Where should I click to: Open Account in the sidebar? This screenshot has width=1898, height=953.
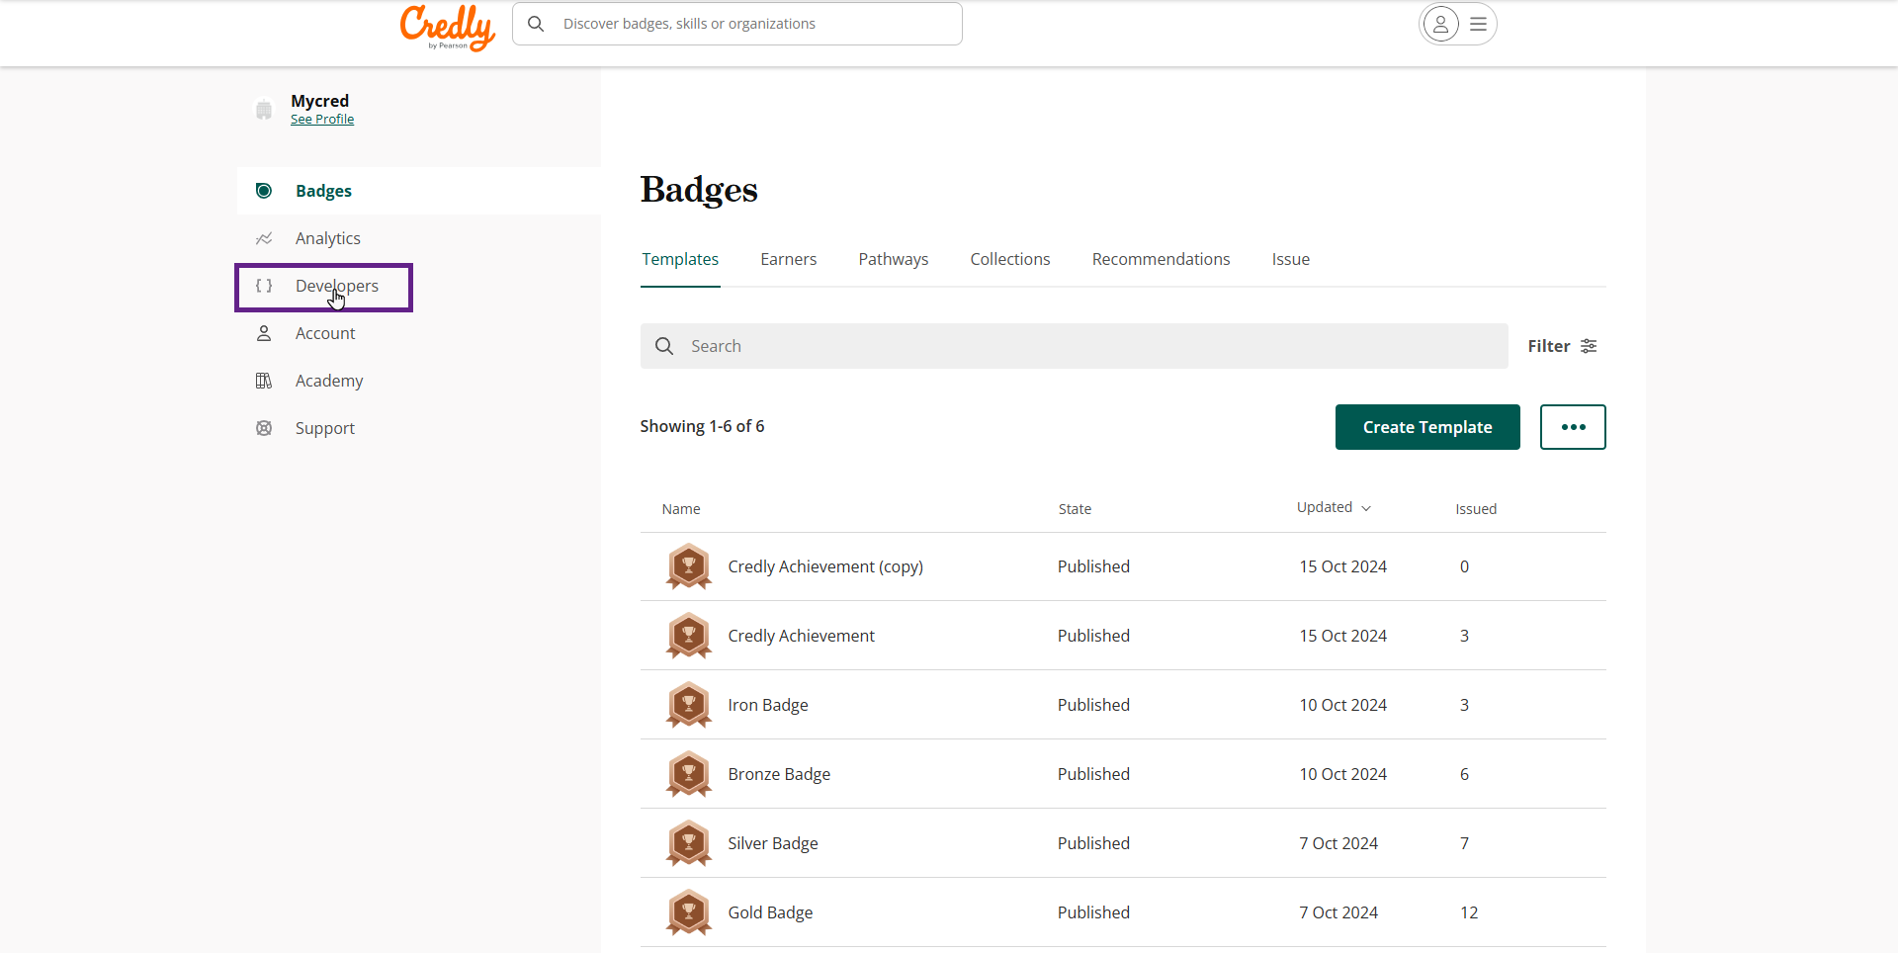324,333
